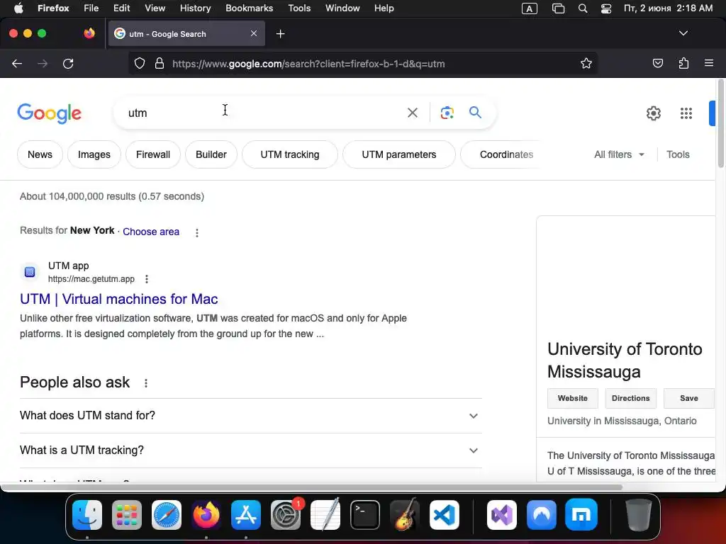Viewport: 726px width, 544px height.
Task: Select the UTM parameters chip
Action: pos(399,154)
